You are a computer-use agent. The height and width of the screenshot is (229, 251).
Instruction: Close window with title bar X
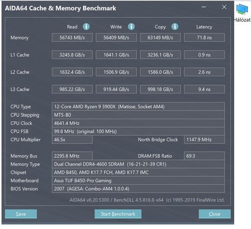point(224,7)
